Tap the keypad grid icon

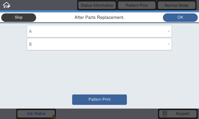pyautogui.click(x=165, y=114)
